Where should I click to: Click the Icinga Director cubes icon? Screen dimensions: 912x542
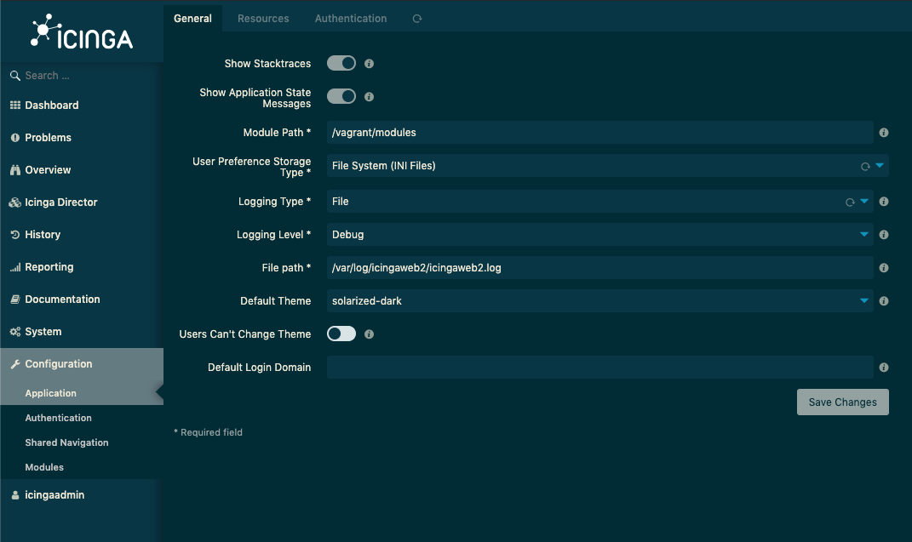click(x=15, y=203)
